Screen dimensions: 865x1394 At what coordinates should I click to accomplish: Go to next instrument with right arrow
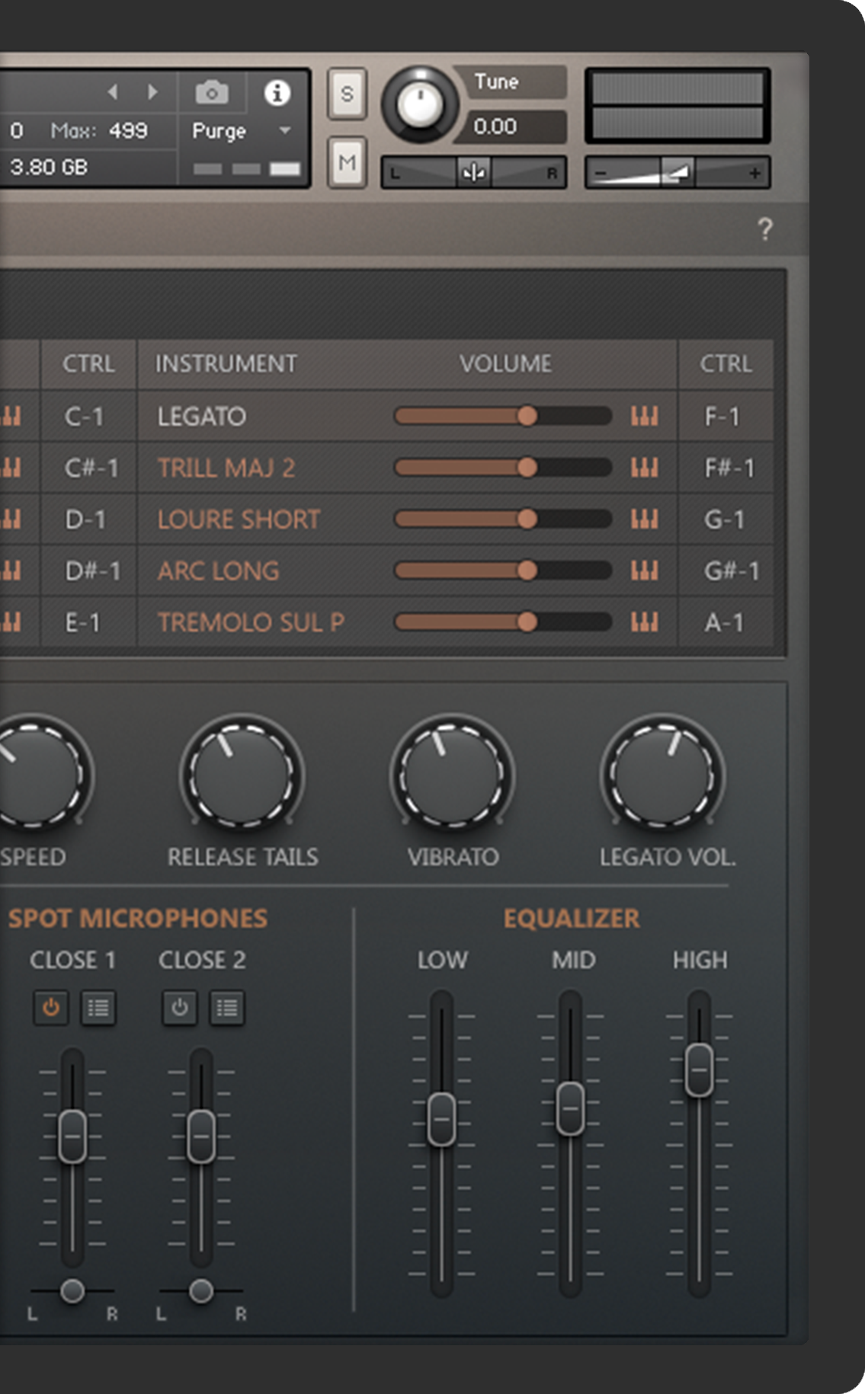[x=152, y=92]
